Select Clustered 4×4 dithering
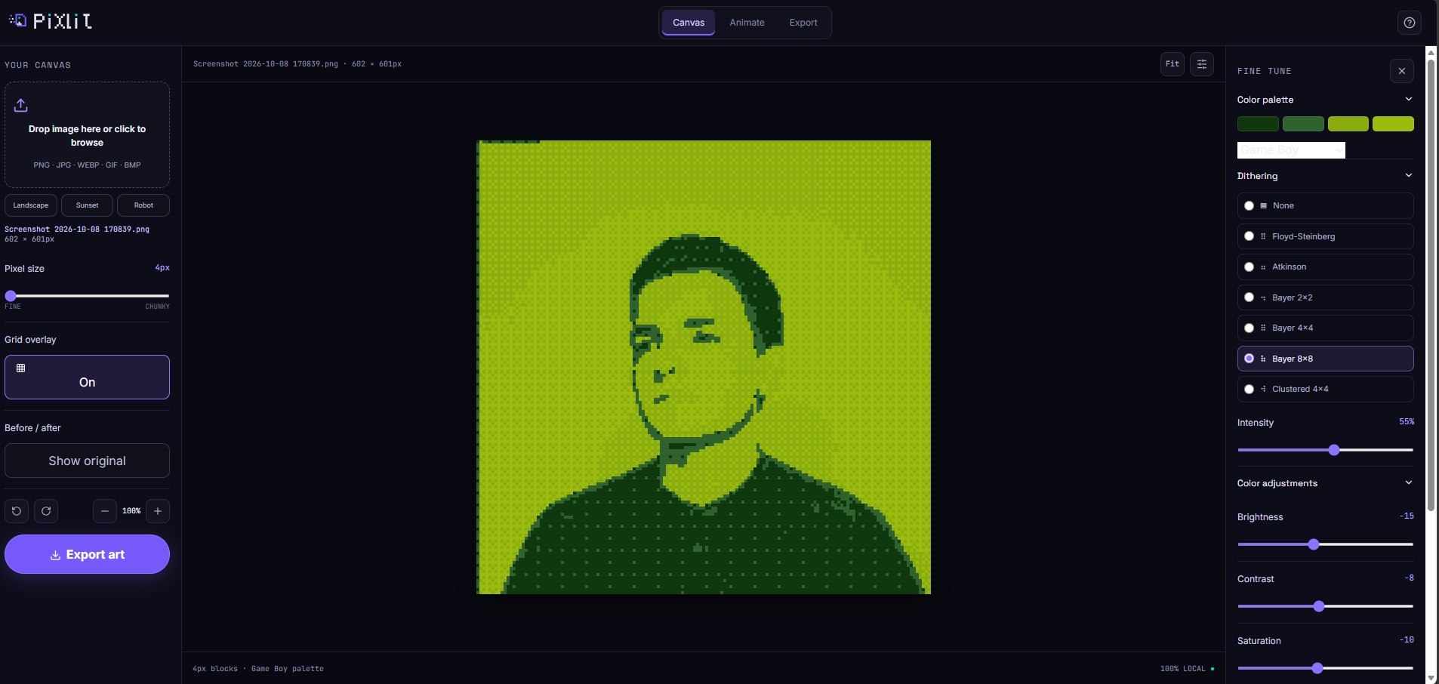The image size is (1439, 684). 1325,389
